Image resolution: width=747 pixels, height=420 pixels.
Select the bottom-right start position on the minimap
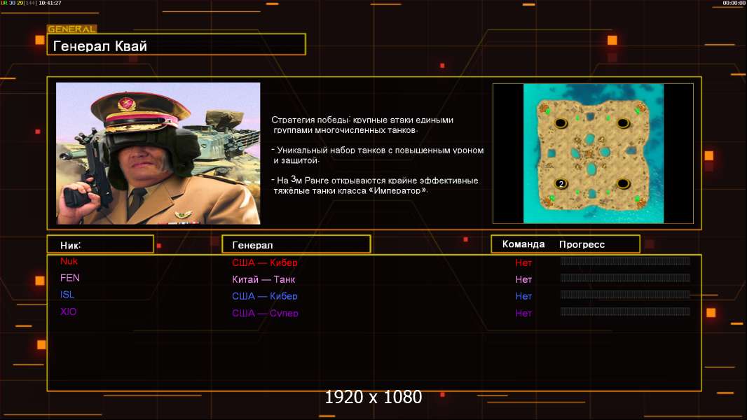pos(622,184)
